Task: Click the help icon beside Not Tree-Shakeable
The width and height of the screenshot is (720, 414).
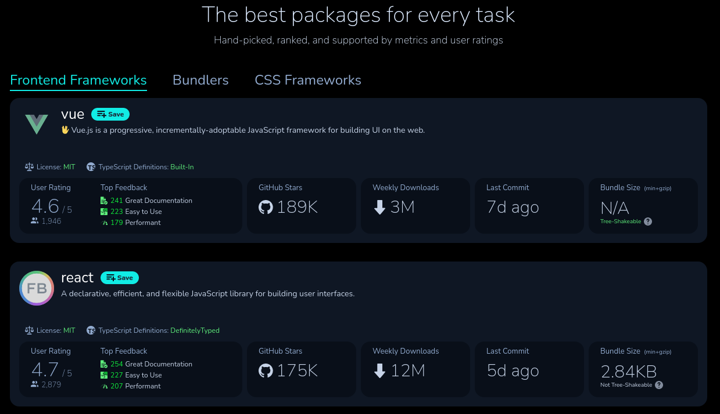Action: click(658, 384)
